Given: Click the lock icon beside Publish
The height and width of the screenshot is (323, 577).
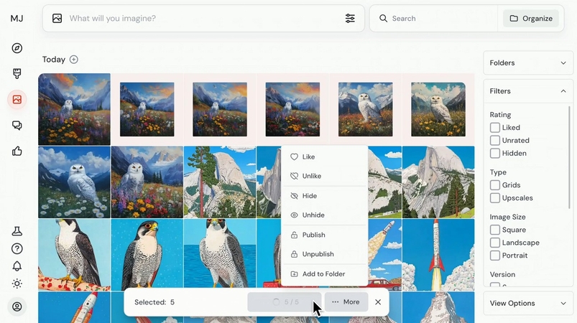Looking at the screenshot, I should tap(294, 235).
